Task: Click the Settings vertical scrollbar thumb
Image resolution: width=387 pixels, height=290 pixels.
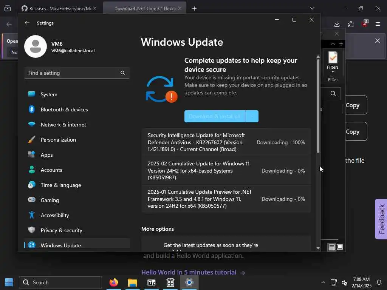Action: 318,106
